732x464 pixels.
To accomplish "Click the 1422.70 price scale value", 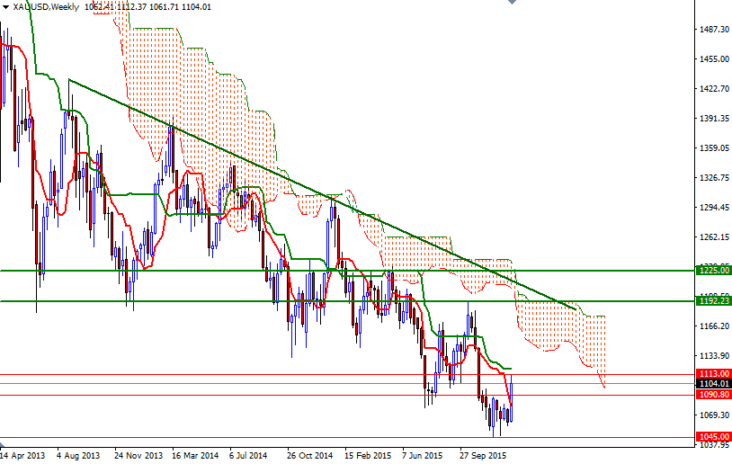I will point(714,88).
